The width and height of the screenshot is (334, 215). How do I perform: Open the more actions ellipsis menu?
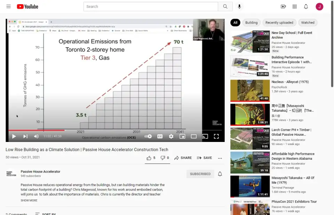pos(220,158)
